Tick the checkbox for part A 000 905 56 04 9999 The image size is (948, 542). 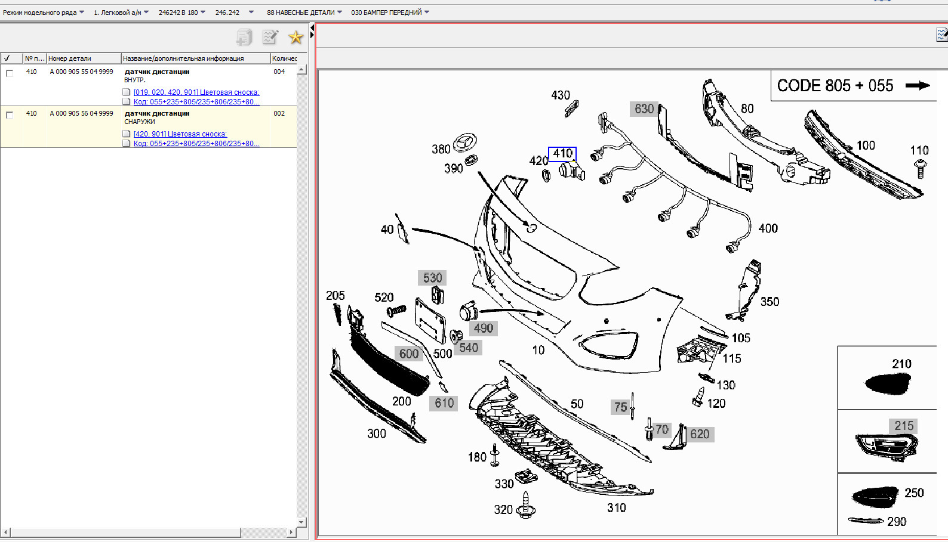[10, 115]
